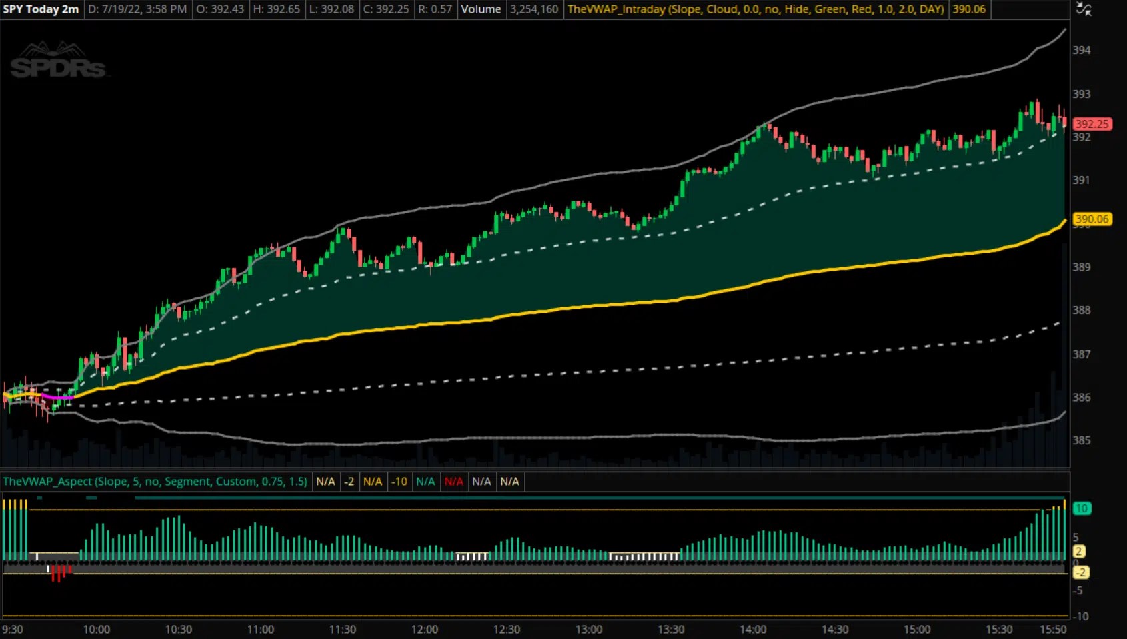
Task: Click the chart collapse arrows icon
Action: pyautogui.click(x=1084, y=9)
